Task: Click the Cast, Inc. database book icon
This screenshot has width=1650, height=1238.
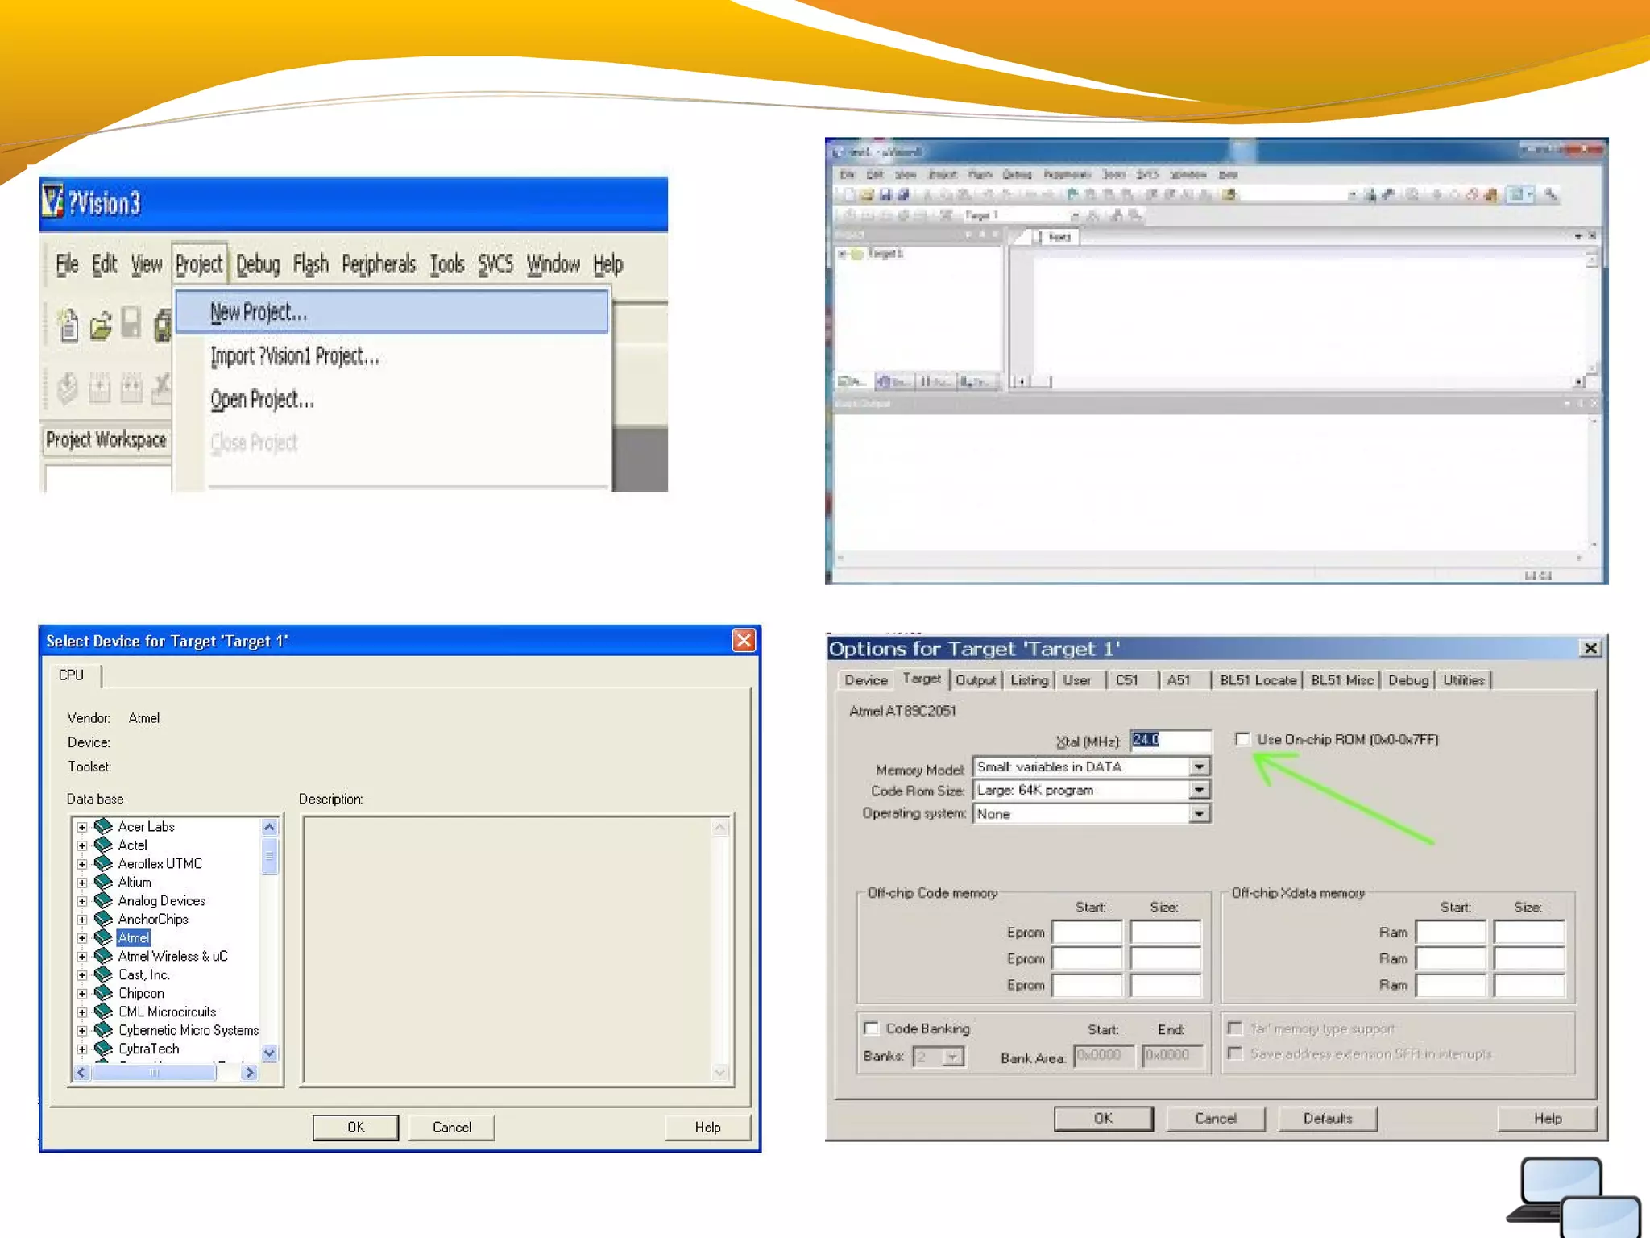Action: tap(103, 974)
